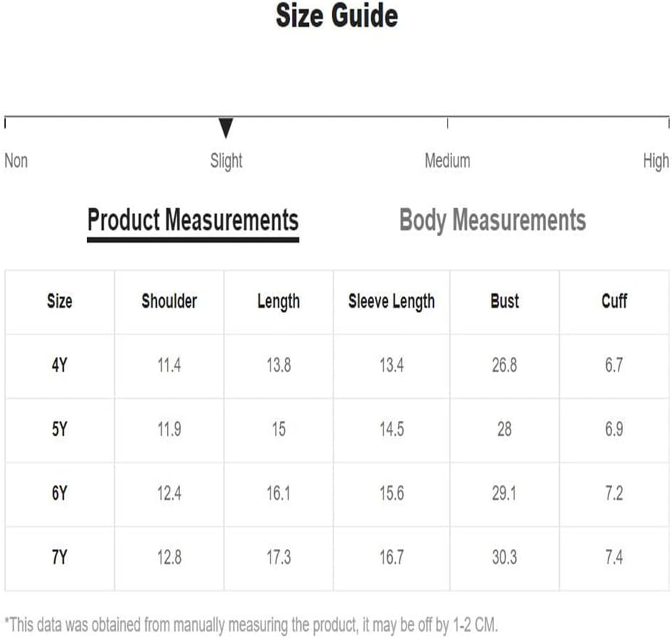The width and height of the screenshot is (672, 638).
Task: Click the High stretch label
Action: (656, 161)
